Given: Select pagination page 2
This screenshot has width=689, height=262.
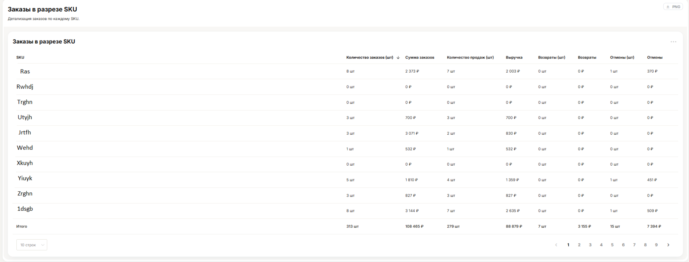Looking at the screenshot, I should click(579, 245).
